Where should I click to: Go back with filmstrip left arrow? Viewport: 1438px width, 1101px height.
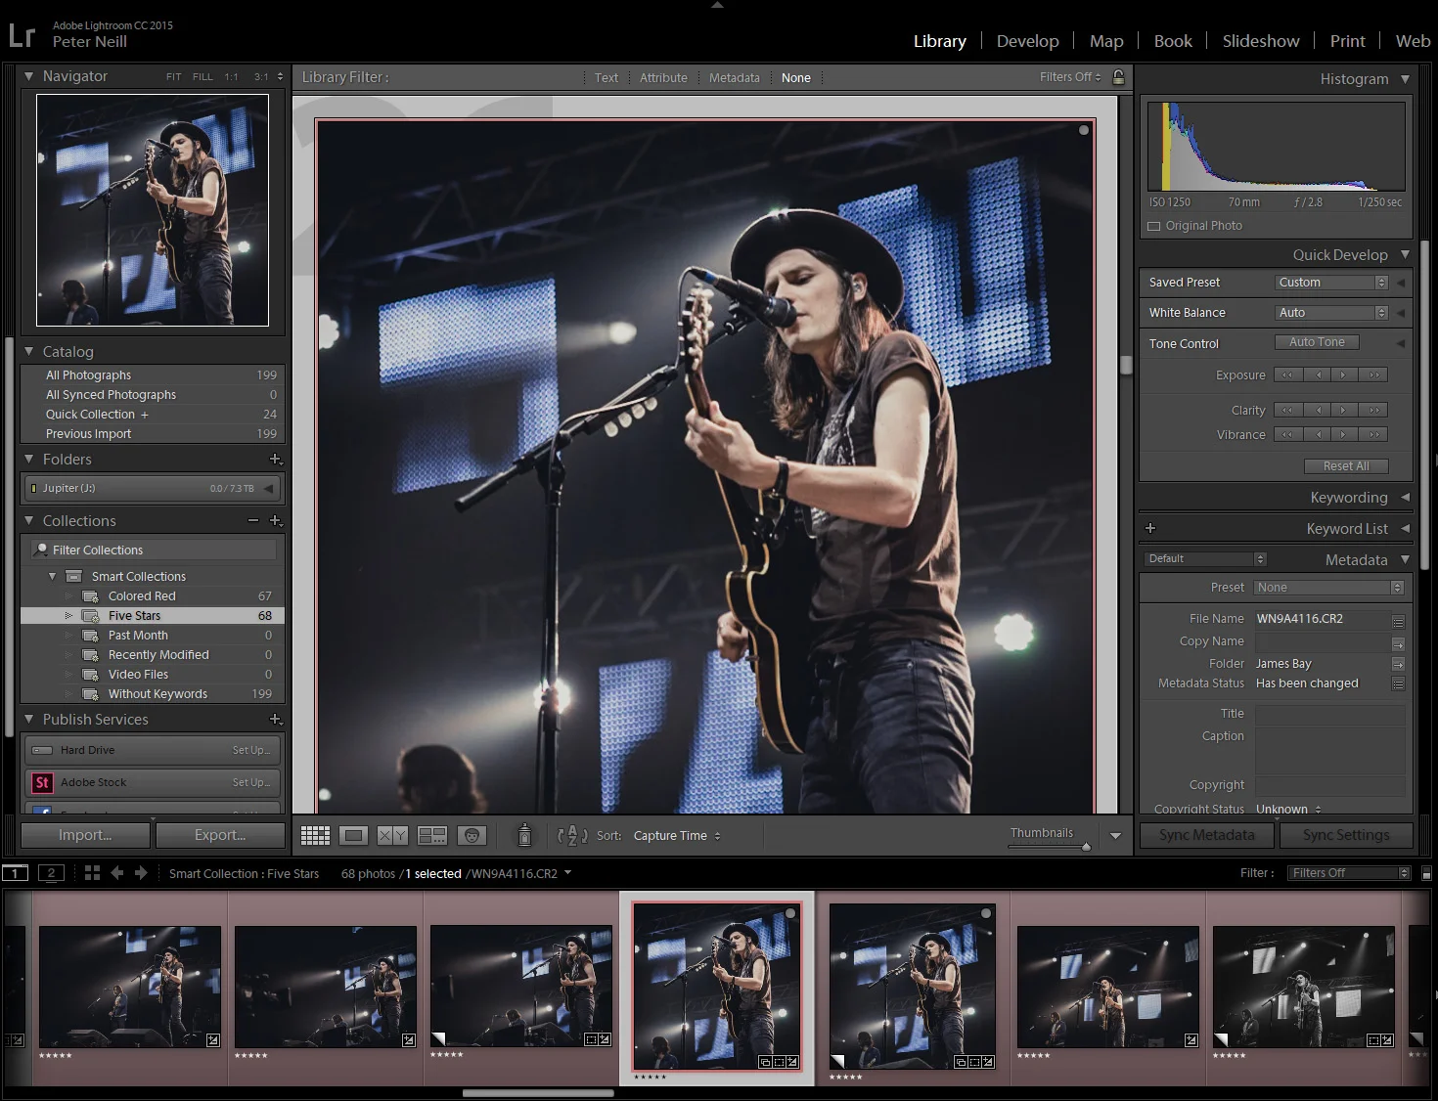click(x=116, y=873)
